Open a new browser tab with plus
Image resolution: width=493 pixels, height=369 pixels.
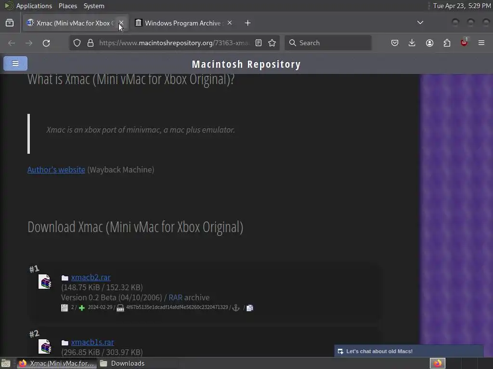[248, 23]
